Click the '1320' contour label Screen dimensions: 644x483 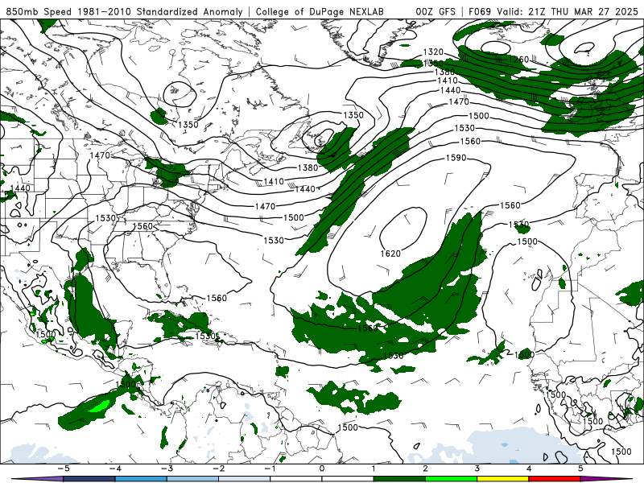point(433,52)
